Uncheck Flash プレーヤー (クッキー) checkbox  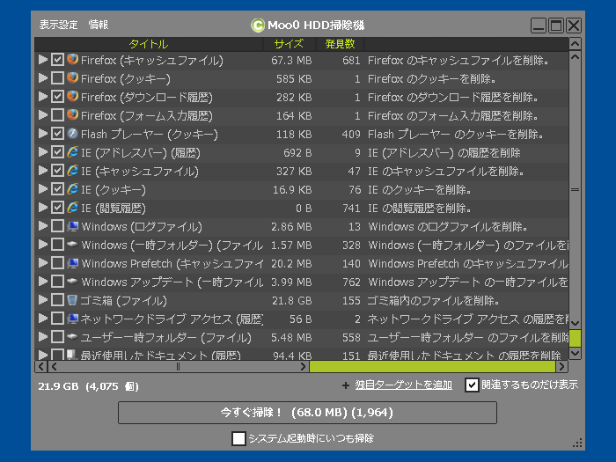tap(57, 134)
